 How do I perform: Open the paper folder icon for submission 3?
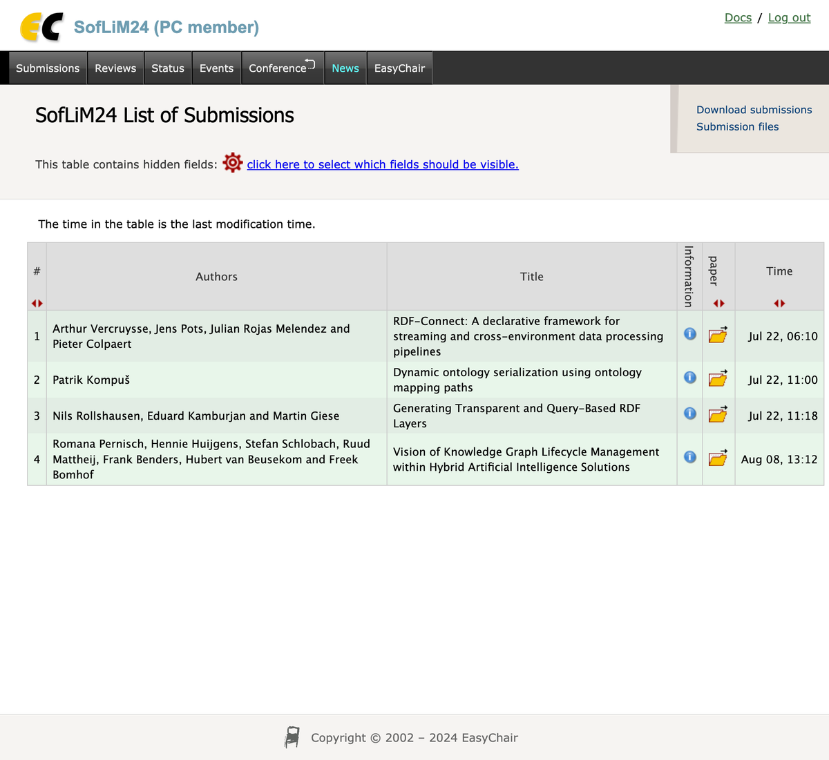tap(718, 415)
